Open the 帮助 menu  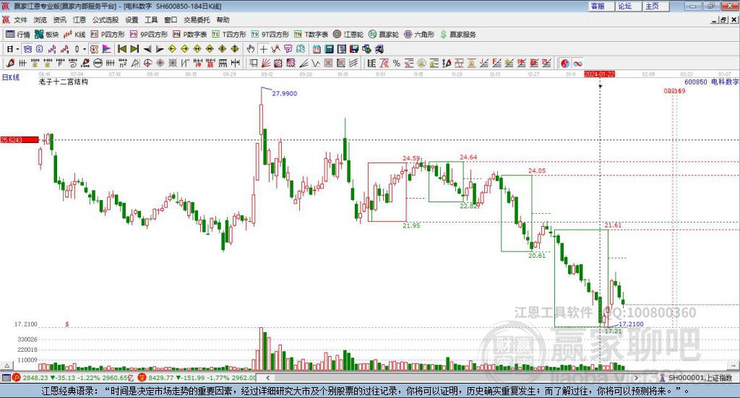(x=223, y=20)
